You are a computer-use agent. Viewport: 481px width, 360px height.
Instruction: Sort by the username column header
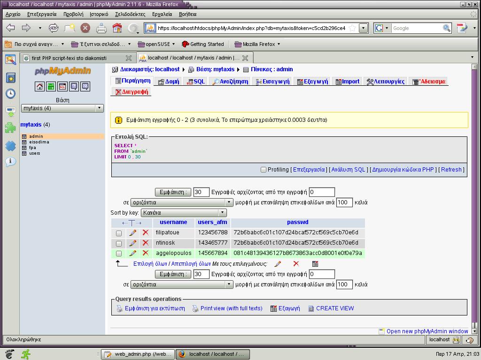pyautogui.click(x=173, y=222)
